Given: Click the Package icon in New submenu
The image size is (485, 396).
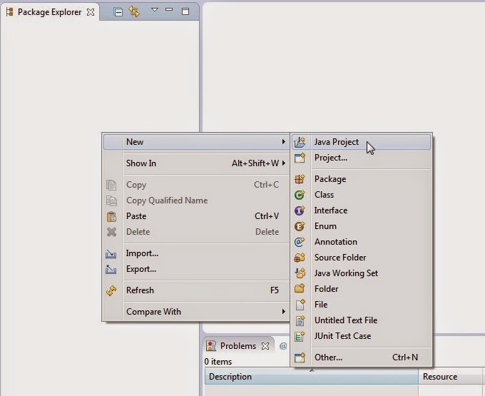Looking at the screenshot, I should (x=300, y=179).
